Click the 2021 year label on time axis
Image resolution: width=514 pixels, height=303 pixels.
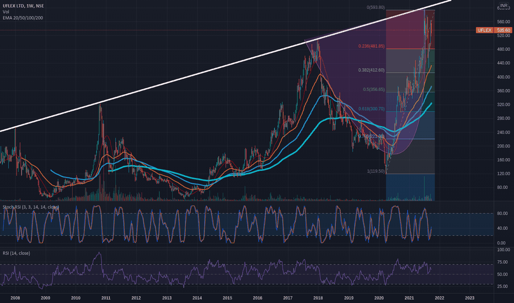point(409,298)
